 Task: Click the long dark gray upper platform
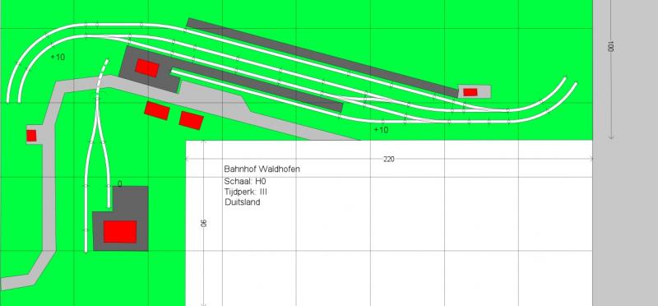point(322,58)
